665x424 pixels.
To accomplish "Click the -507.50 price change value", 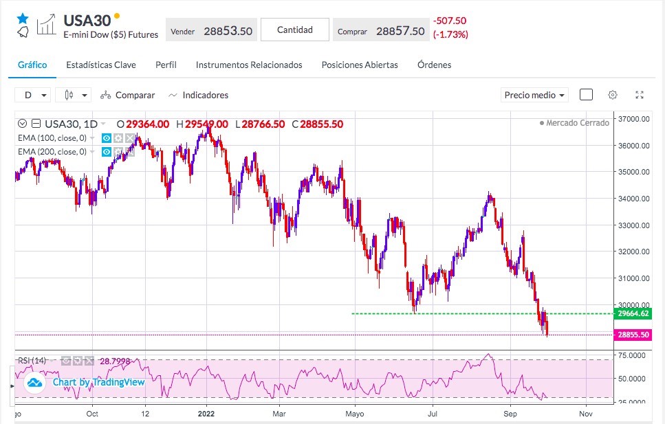I will point(450,21).
